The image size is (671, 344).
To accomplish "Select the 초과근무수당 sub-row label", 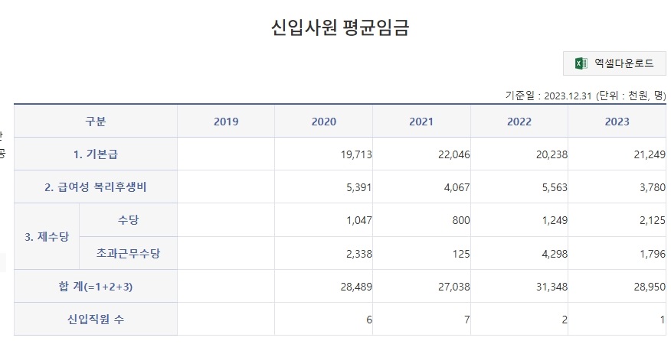I will [129, 253].
